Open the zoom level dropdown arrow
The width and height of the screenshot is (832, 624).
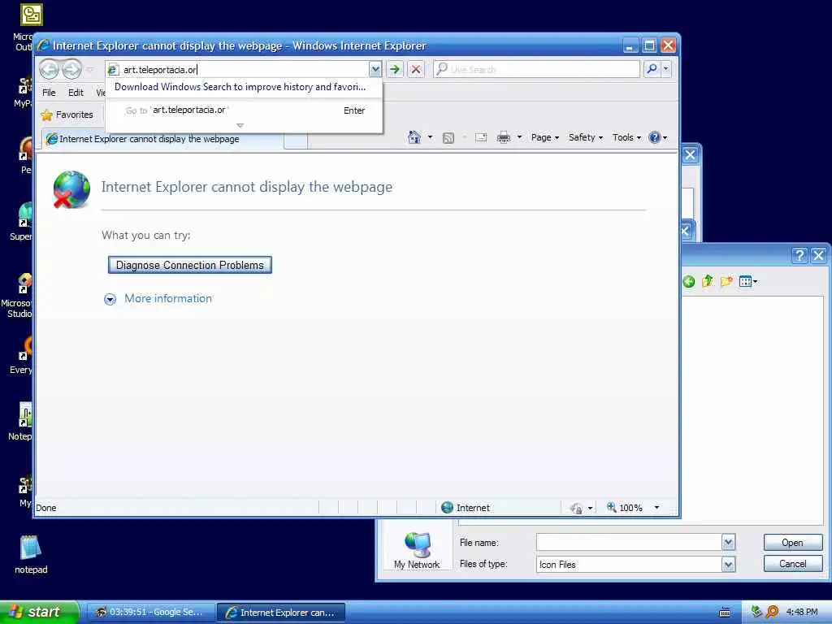pyautogui.click(x=656, y=508)
